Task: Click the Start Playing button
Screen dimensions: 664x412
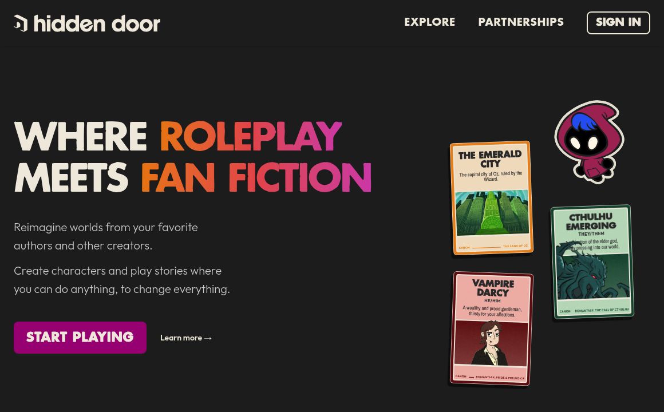Action: [80, 338]
